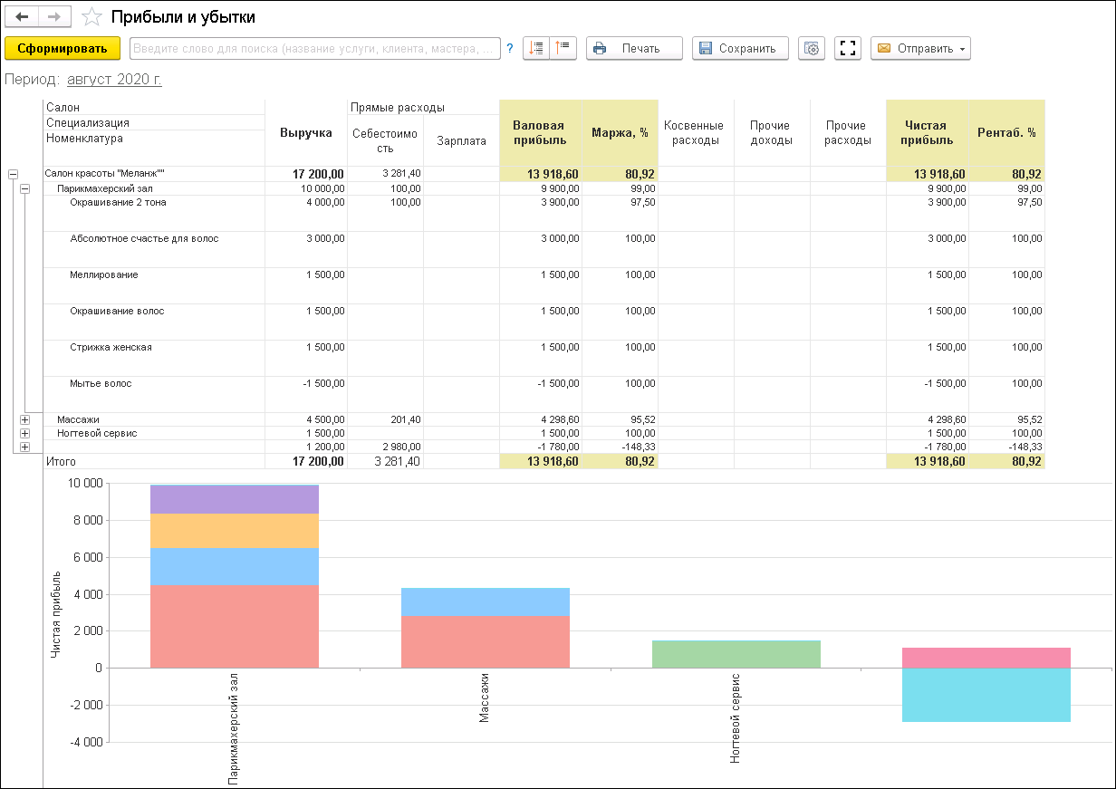
Task: Expand all report groups icon
Action: (536, 48)
